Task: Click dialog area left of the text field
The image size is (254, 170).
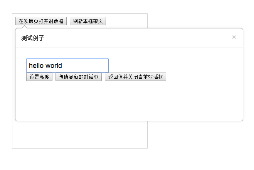Action: (x=20, y=66)
